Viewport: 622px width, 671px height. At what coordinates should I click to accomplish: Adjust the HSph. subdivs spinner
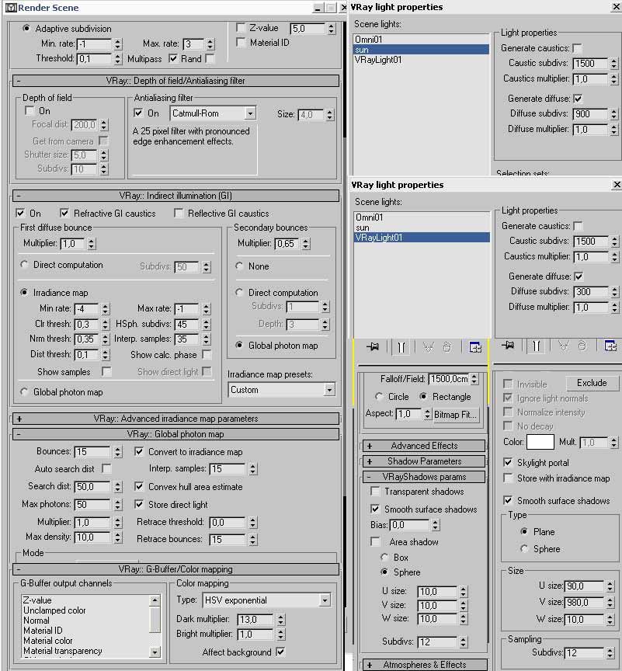coord(207,325)
